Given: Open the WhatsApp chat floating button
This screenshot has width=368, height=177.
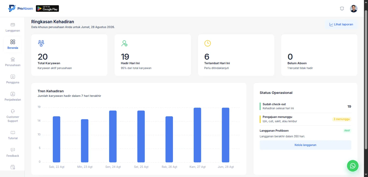Looking at the screenshot, I should (x=353, y=166).
